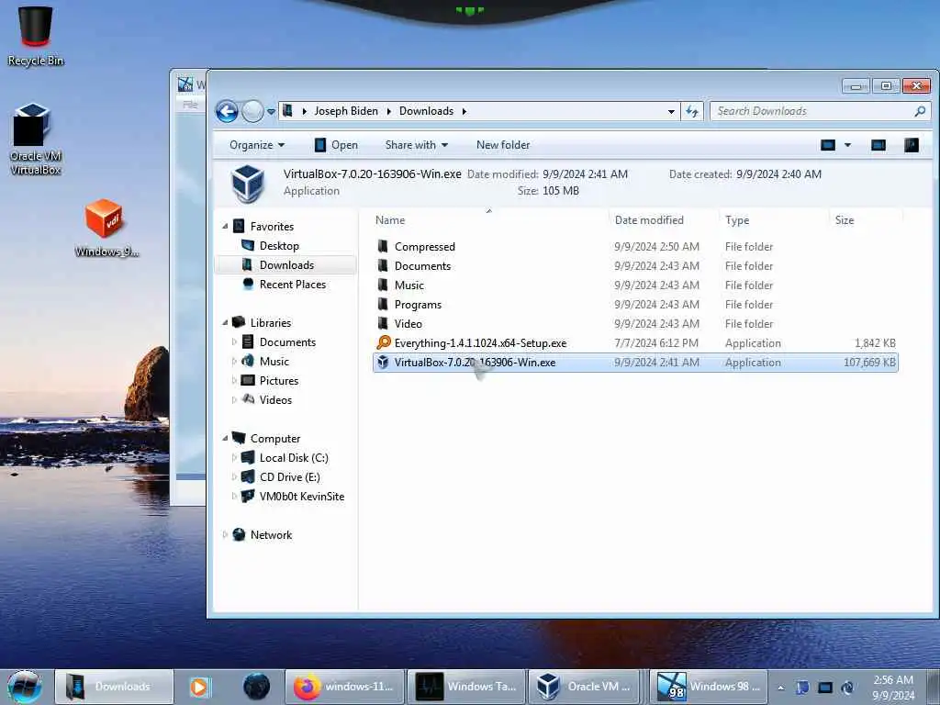Click Open in the toolbar
940x705 pixels.
click(336, 145)
